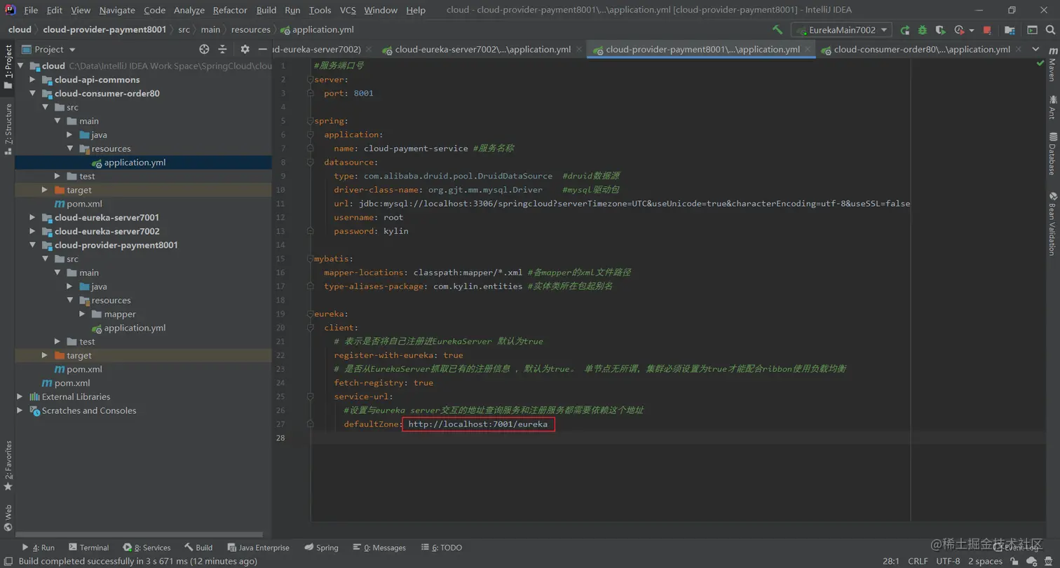1060x568 pixels.
Task: Open the Navigate menu
Action: (117, 10)
